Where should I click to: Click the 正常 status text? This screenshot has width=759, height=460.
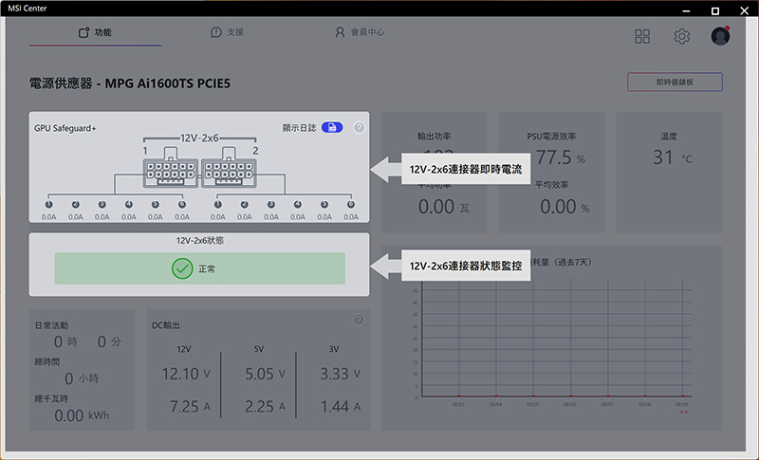[x=207, y=269]
